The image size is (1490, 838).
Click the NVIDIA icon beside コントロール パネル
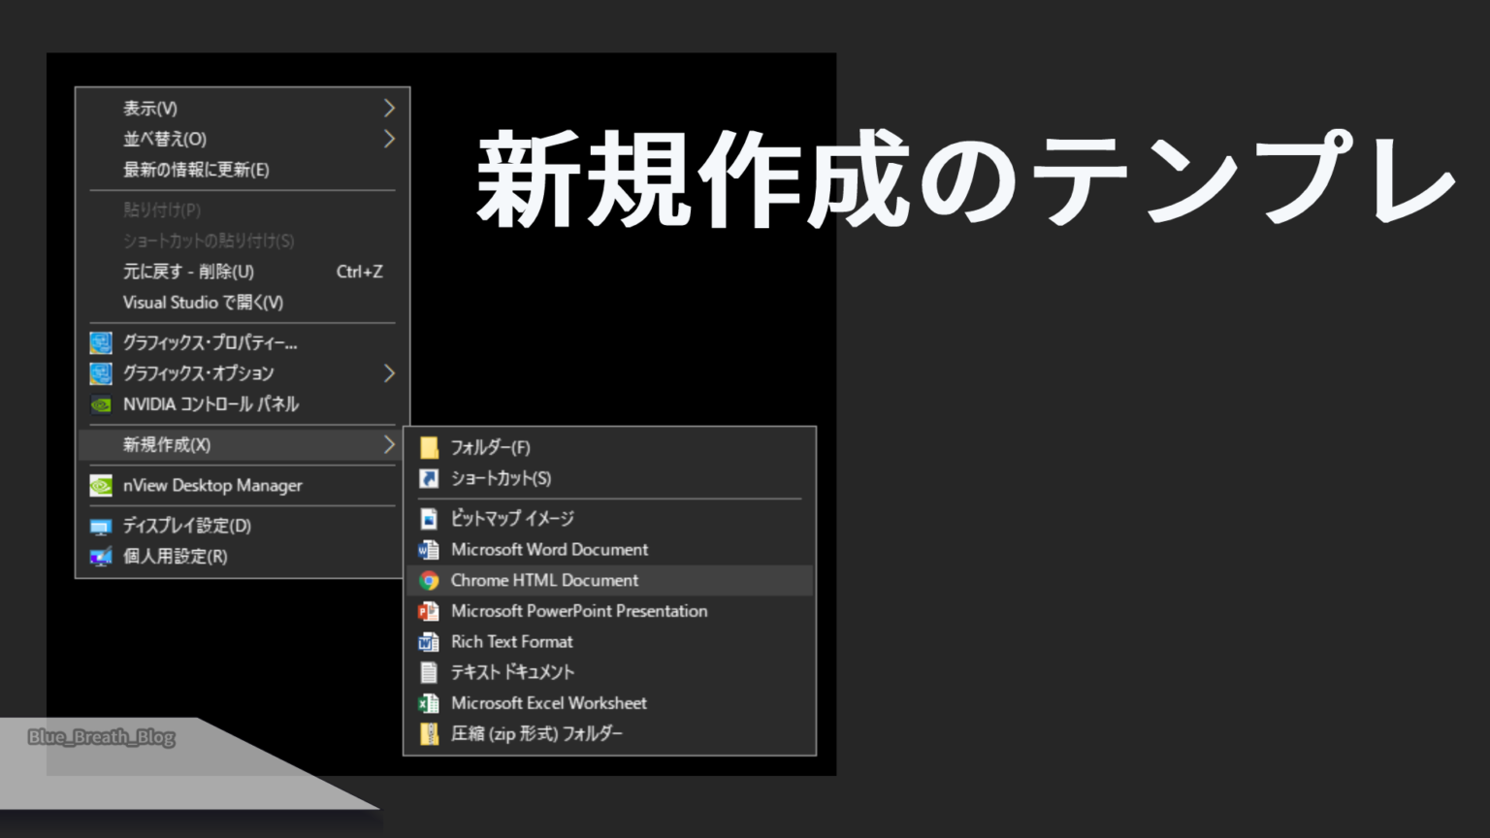101,404
